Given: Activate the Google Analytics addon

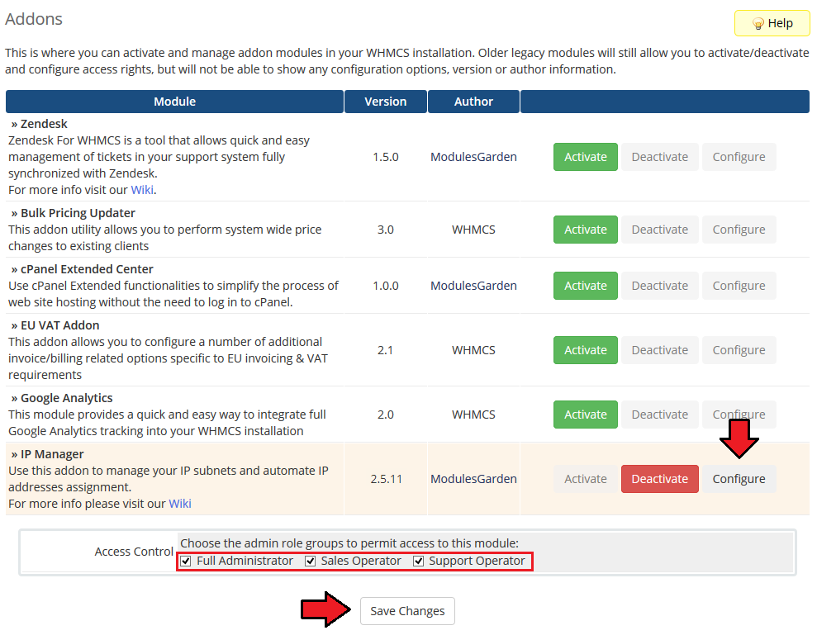Looking at the screenshot, I should tap(585, 415).
